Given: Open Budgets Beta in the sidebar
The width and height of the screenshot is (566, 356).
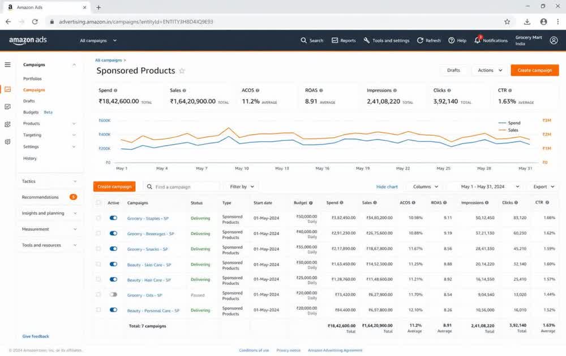Looking at the screenshot, I should coord(37,112).
